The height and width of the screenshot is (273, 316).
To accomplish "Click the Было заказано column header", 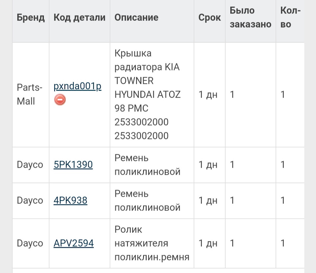I will pos(250,17).
